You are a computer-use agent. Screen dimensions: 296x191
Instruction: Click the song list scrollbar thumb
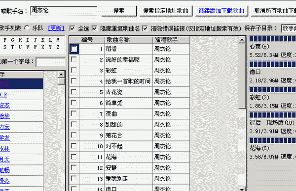click(242, 76)
